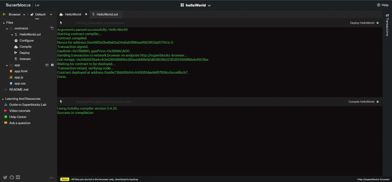Click the CSS3 icon next to app.css
392x182 pixels.
(11, 83)
